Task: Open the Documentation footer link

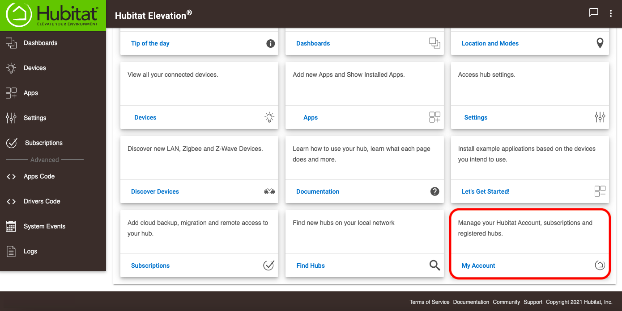Action: [471, 302]
